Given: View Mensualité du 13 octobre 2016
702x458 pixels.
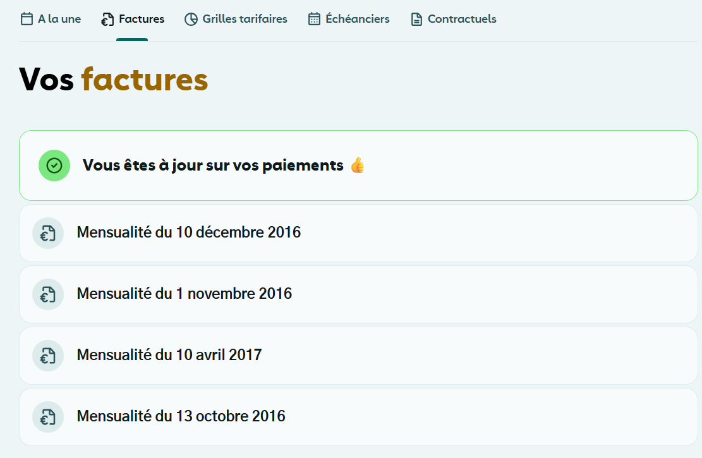Looking at the screenshot, I should click(181, 416).
